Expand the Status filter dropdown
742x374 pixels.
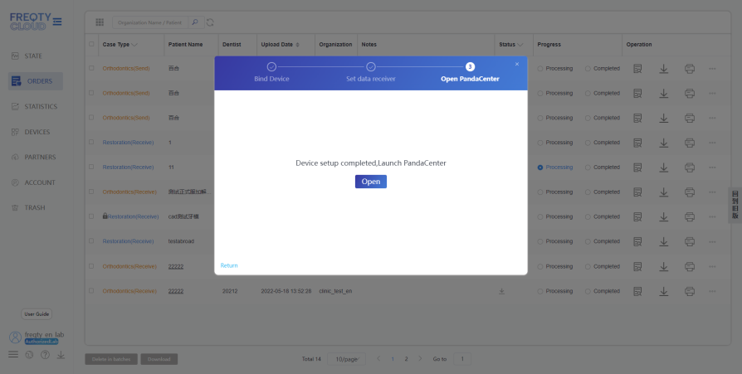click(520, 45)
